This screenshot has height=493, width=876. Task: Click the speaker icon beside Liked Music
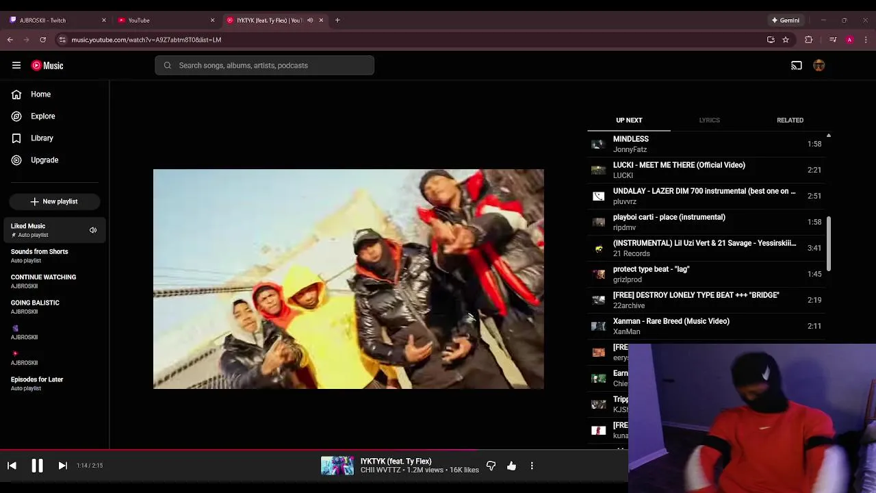pyautogui.click(x=93, y=230)
